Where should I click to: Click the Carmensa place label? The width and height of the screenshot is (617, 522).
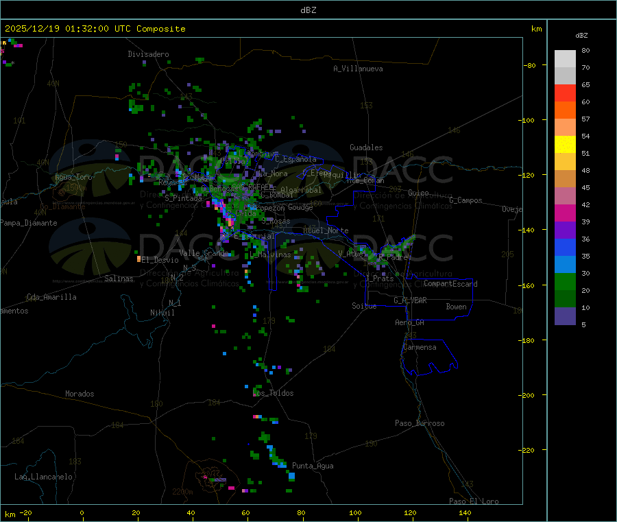click(x=420, y=347)
